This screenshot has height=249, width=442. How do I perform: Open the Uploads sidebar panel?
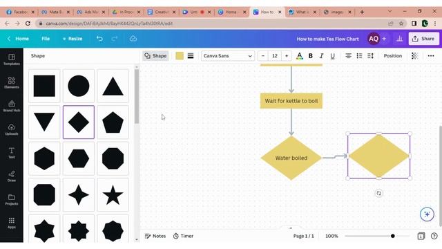pyautogui.click(x=12, y=129)
